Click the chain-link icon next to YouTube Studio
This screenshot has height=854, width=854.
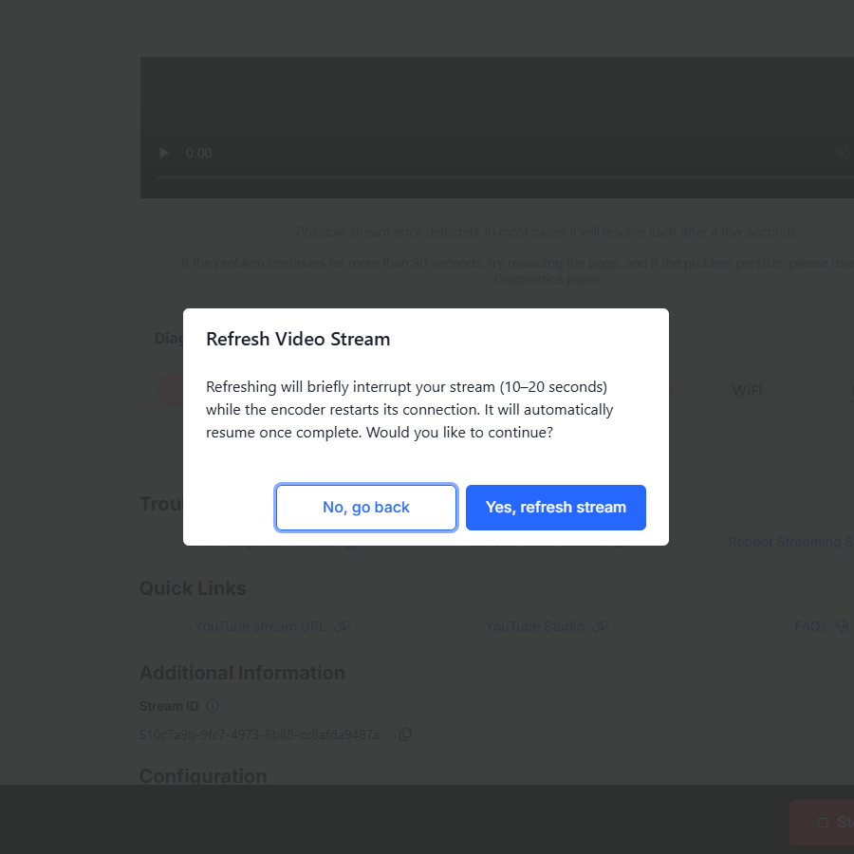click(x=601, y=626)
